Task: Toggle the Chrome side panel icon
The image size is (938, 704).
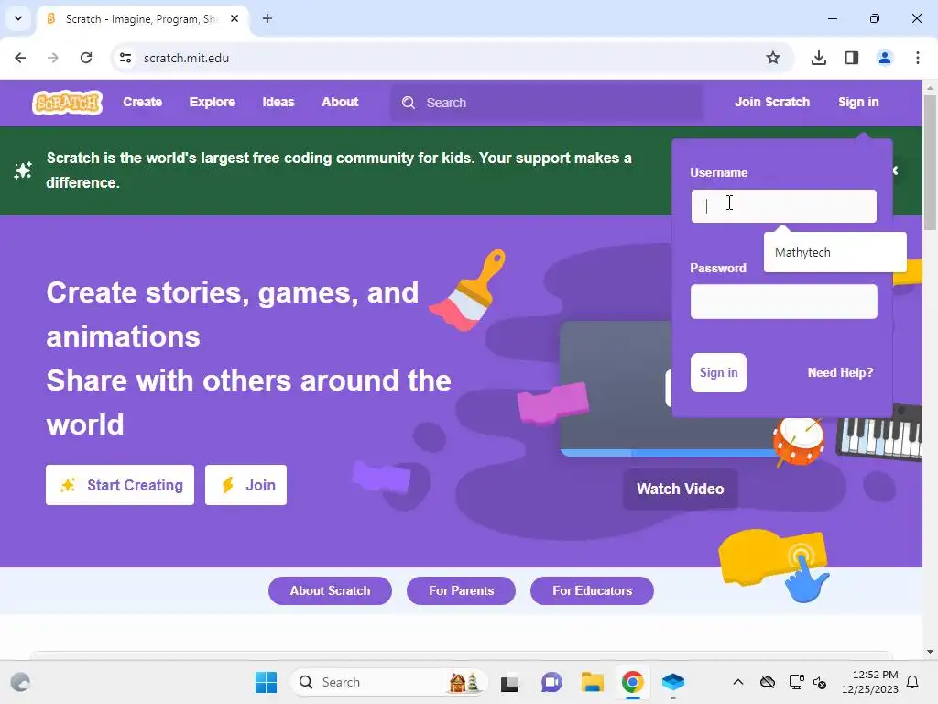Action: 852,58
